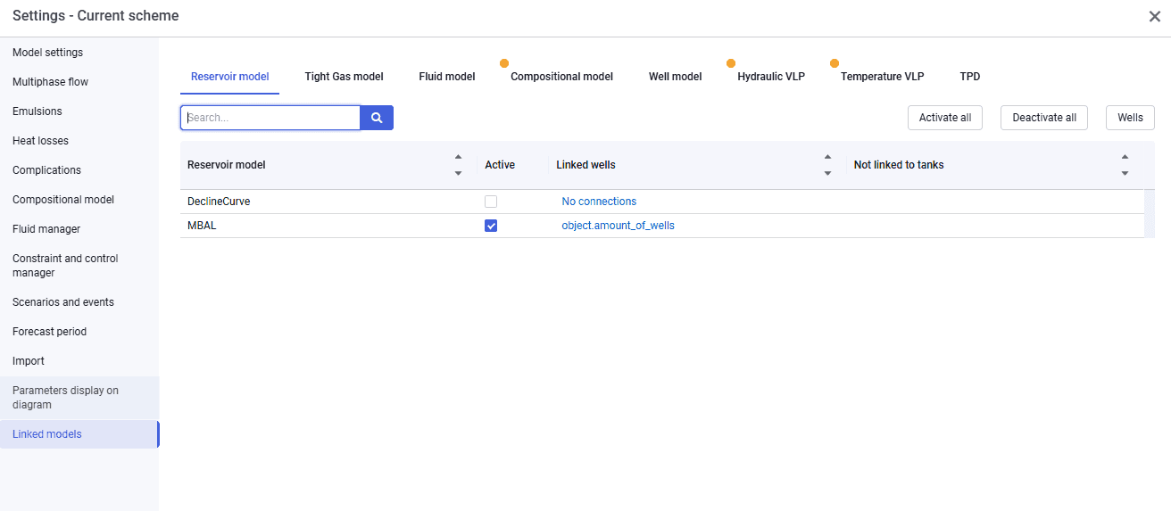Focus the Search input field
This screenshot has height=511, width=1171.
tap(270, 118)
